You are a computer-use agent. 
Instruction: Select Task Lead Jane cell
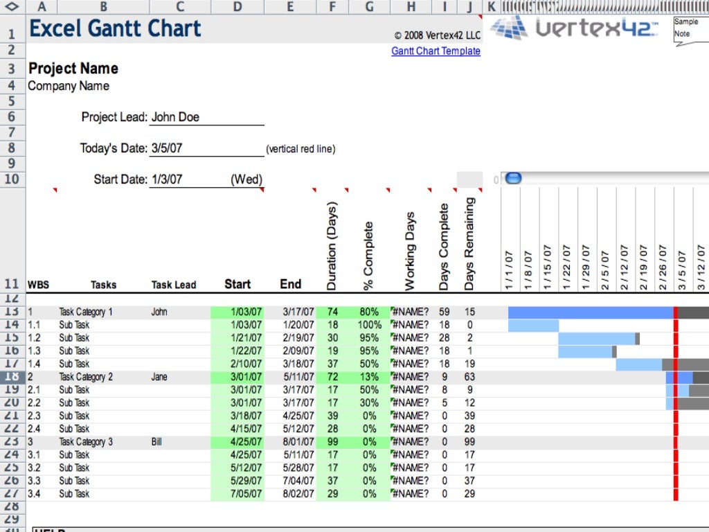[160, 378]
